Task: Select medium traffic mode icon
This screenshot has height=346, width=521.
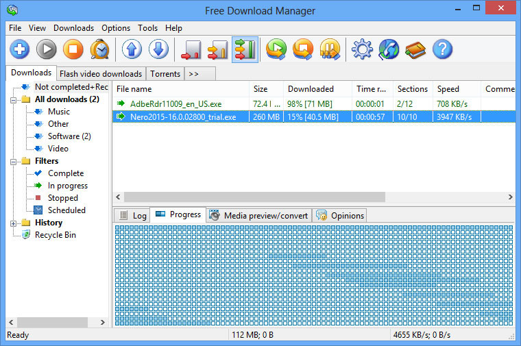Action: pos(217,50)
